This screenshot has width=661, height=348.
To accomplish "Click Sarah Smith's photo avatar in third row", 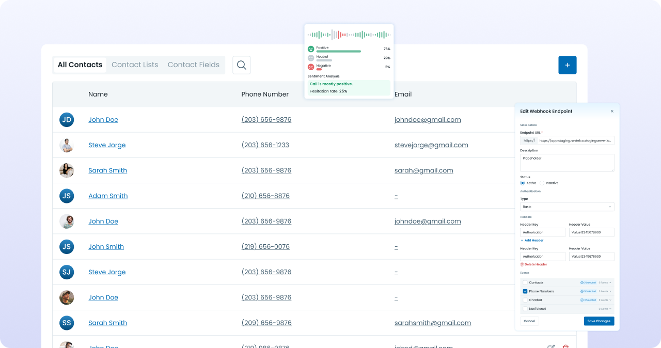I will pyautogui.click(x=67, y=170).
